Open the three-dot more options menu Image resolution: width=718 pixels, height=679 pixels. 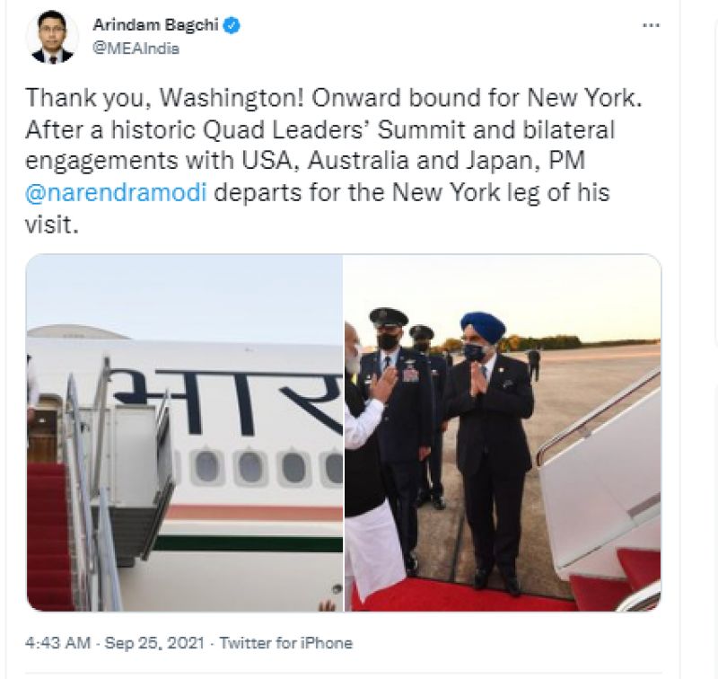652,26
